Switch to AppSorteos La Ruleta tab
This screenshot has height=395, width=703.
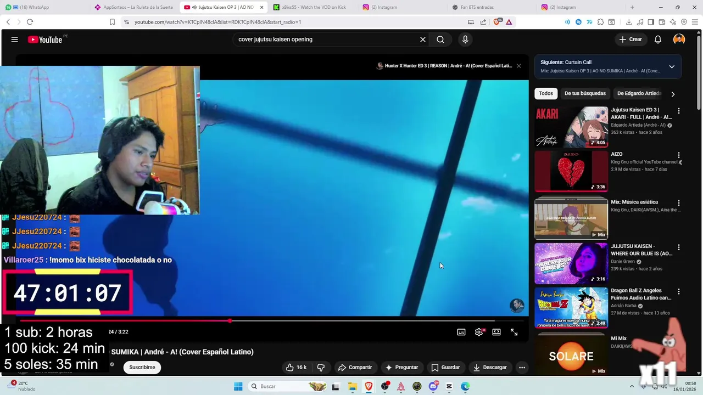pos(134,7)
